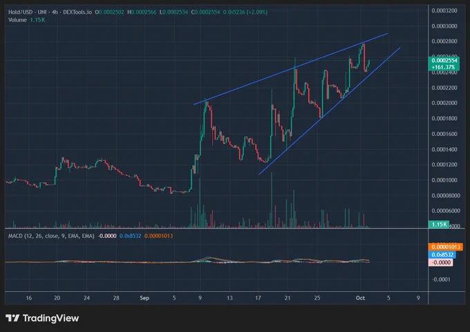Select the upper blue wedge trendline
The height and width of the screenshot is (332, 470).
coord(291,69)
